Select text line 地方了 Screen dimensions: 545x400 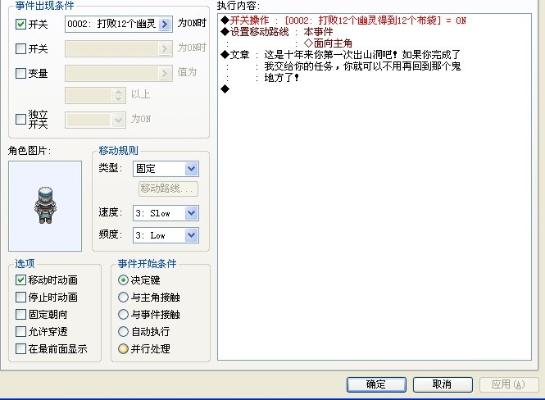pos(282,78)
